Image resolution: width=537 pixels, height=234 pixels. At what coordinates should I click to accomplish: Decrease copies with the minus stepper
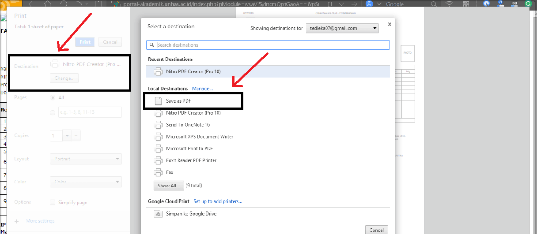76,136
